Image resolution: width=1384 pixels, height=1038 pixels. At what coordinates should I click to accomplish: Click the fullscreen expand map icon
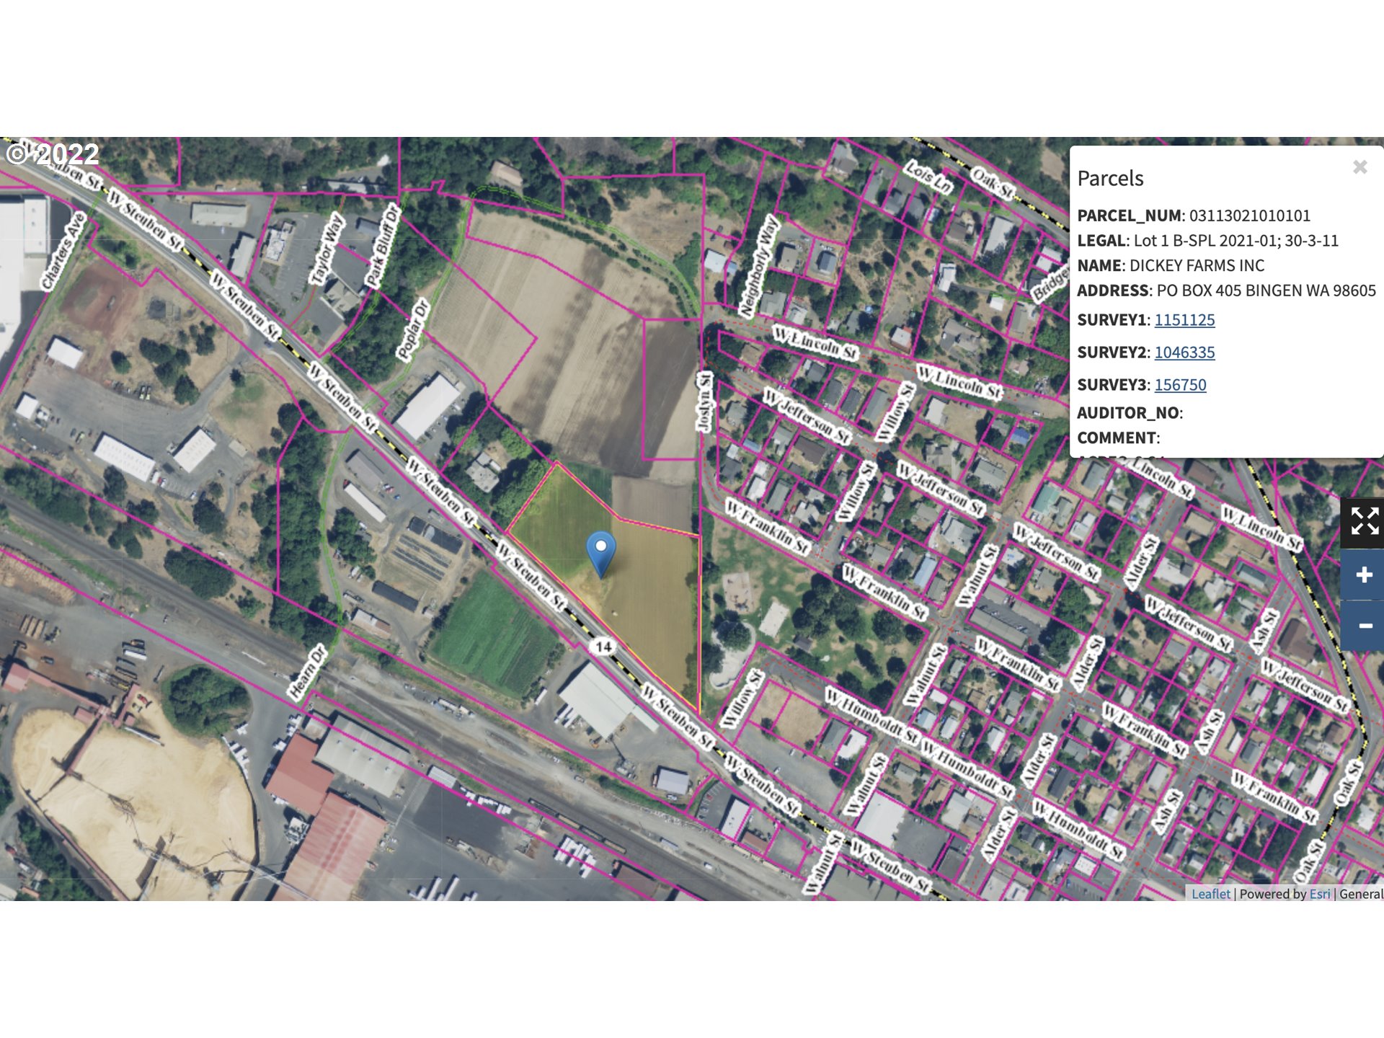(x=1364, y=521)
